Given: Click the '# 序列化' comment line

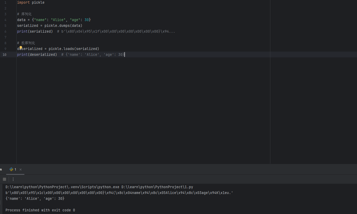Looking at the screenshot, I should (x=24, y=14).
